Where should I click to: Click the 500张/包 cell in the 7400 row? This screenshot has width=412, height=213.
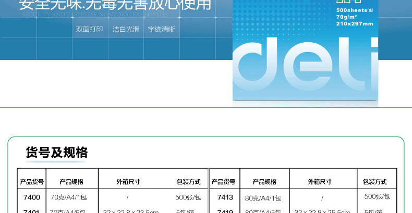click(188, 197)
